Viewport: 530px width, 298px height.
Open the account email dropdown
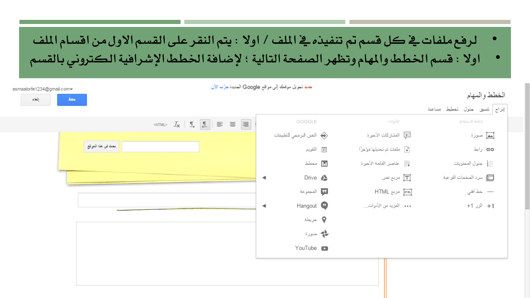tap(71, 89)
